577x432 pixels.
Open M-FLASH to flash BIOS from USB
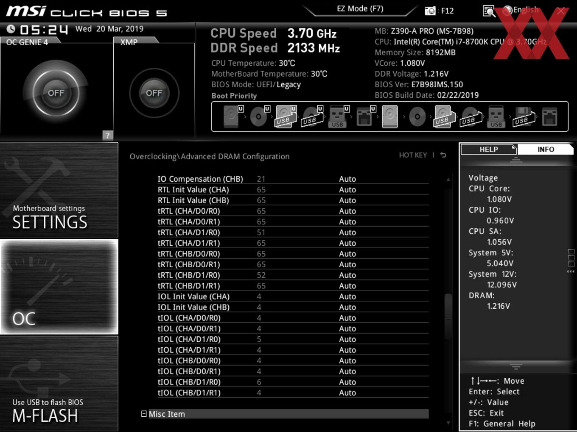click(x=59, y=384)
